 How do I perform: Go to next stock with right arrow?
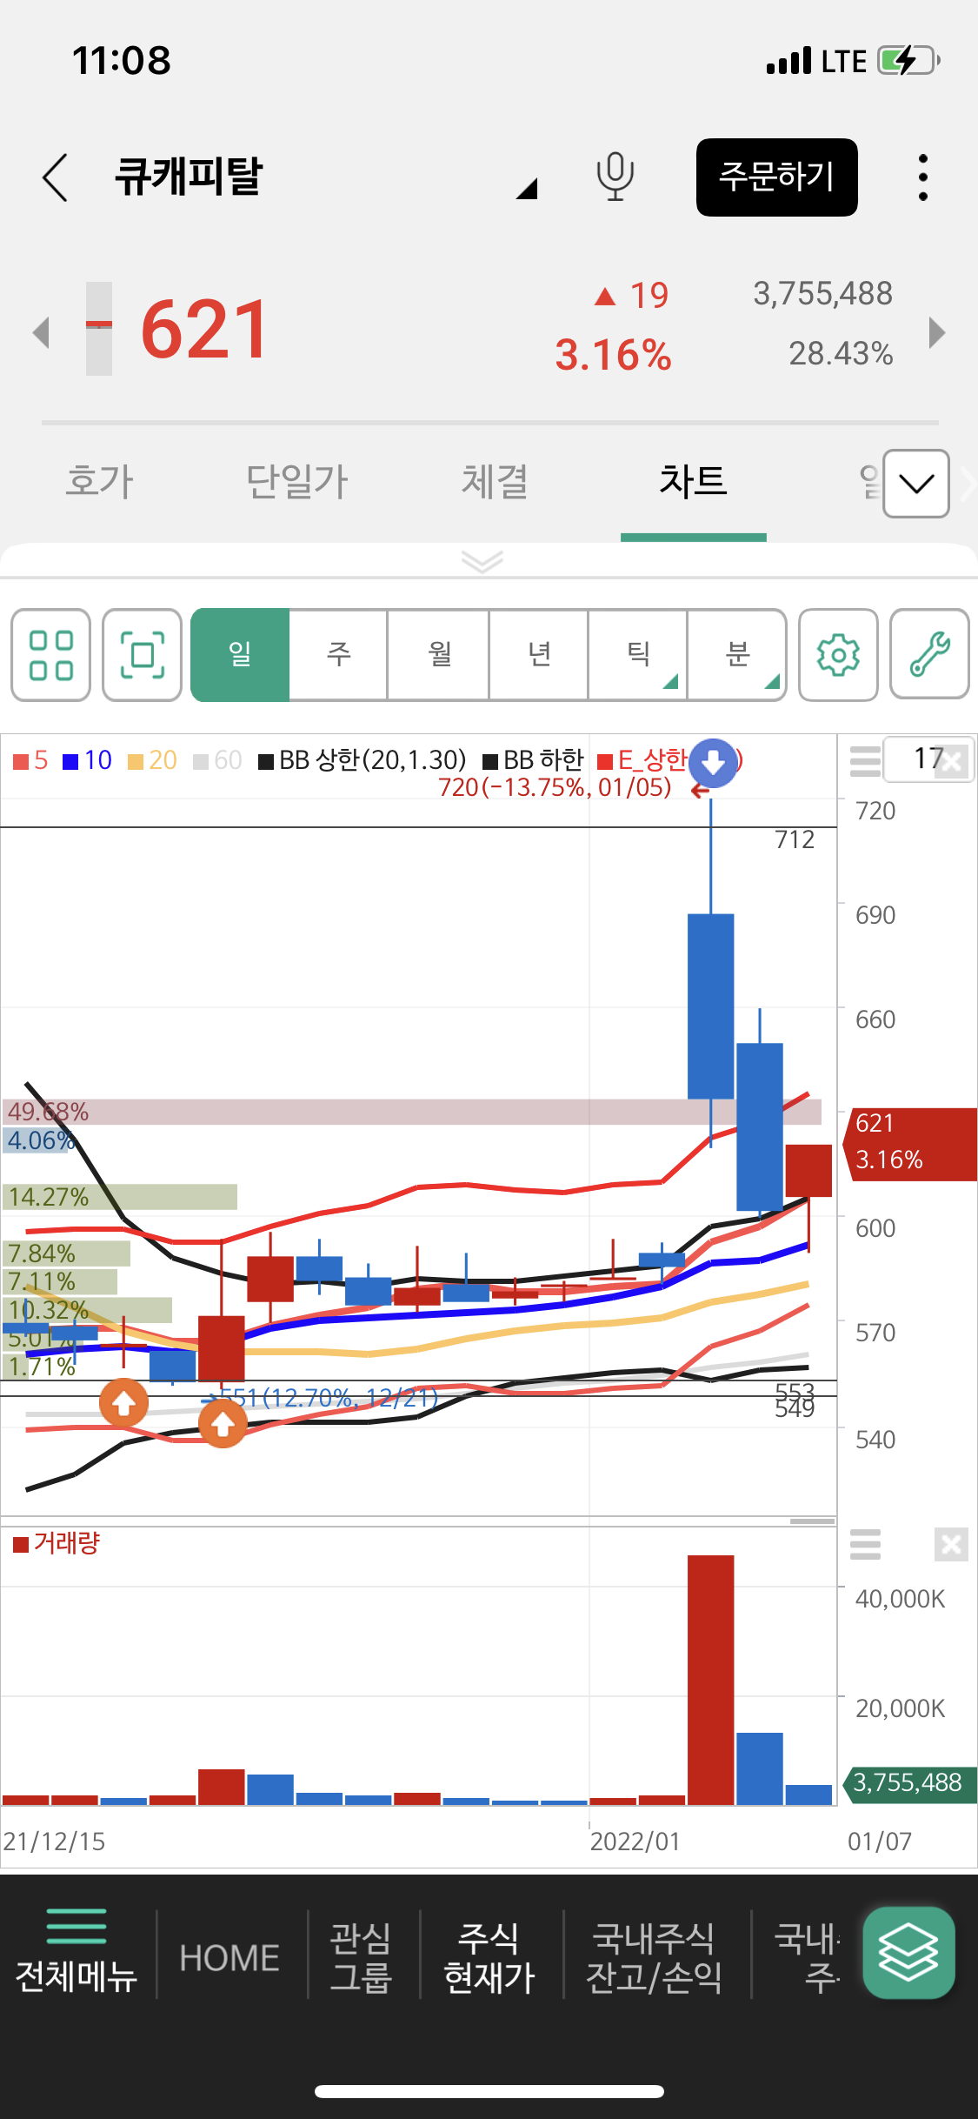[x=936, y=332]
